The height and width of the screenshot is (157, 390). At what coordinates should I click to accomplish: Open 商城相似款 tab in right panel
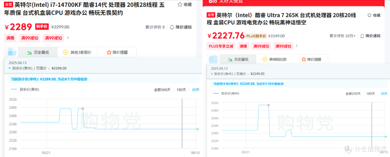[x=274, y=59]
